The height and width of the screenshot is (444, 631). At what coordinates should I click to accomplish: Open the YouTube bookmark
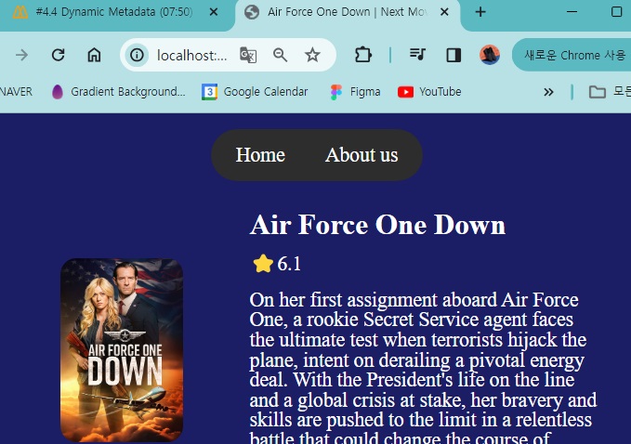point(429,92)
